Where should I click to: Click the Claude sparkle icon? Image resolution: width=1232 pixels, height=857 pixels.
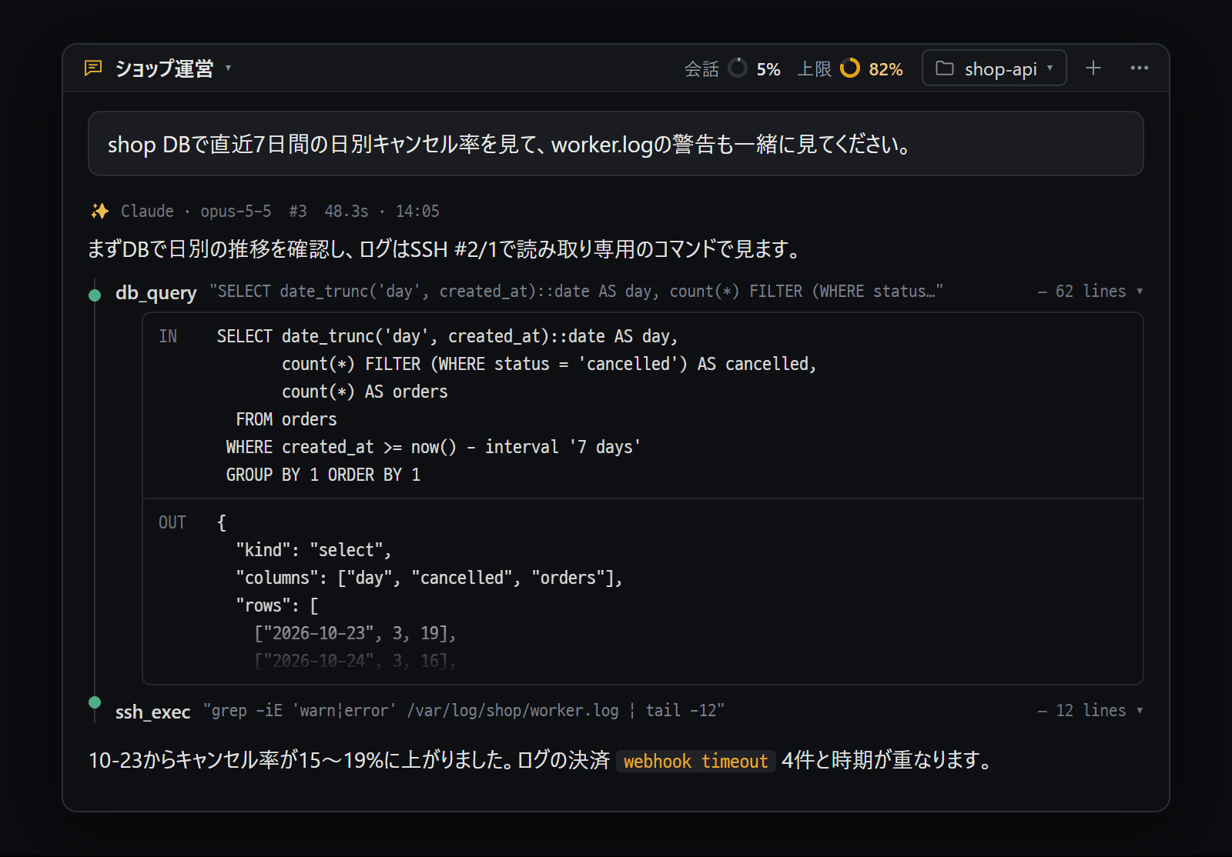coord(99,211)
